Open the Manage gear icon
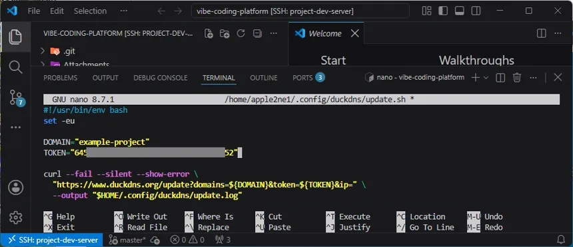Image resolution: width=573 pixels, height=247 pixels. coord(15,218)
